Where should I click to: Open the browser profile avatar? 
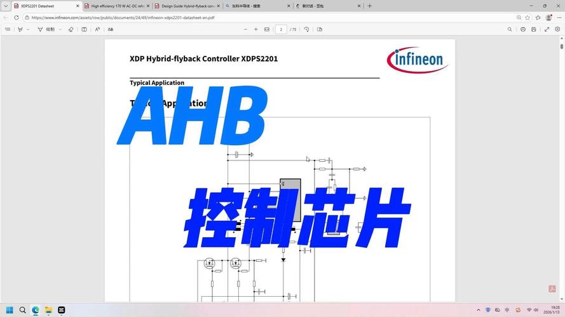tap(548, 18)
